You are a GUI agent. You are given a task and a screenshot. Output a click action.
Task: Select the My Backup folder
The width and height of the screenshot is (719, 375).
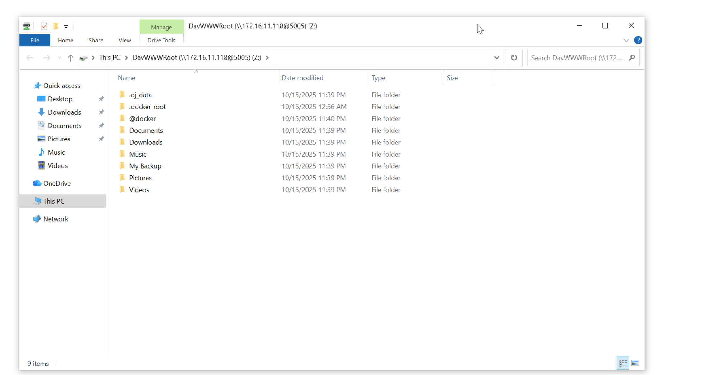145,166
